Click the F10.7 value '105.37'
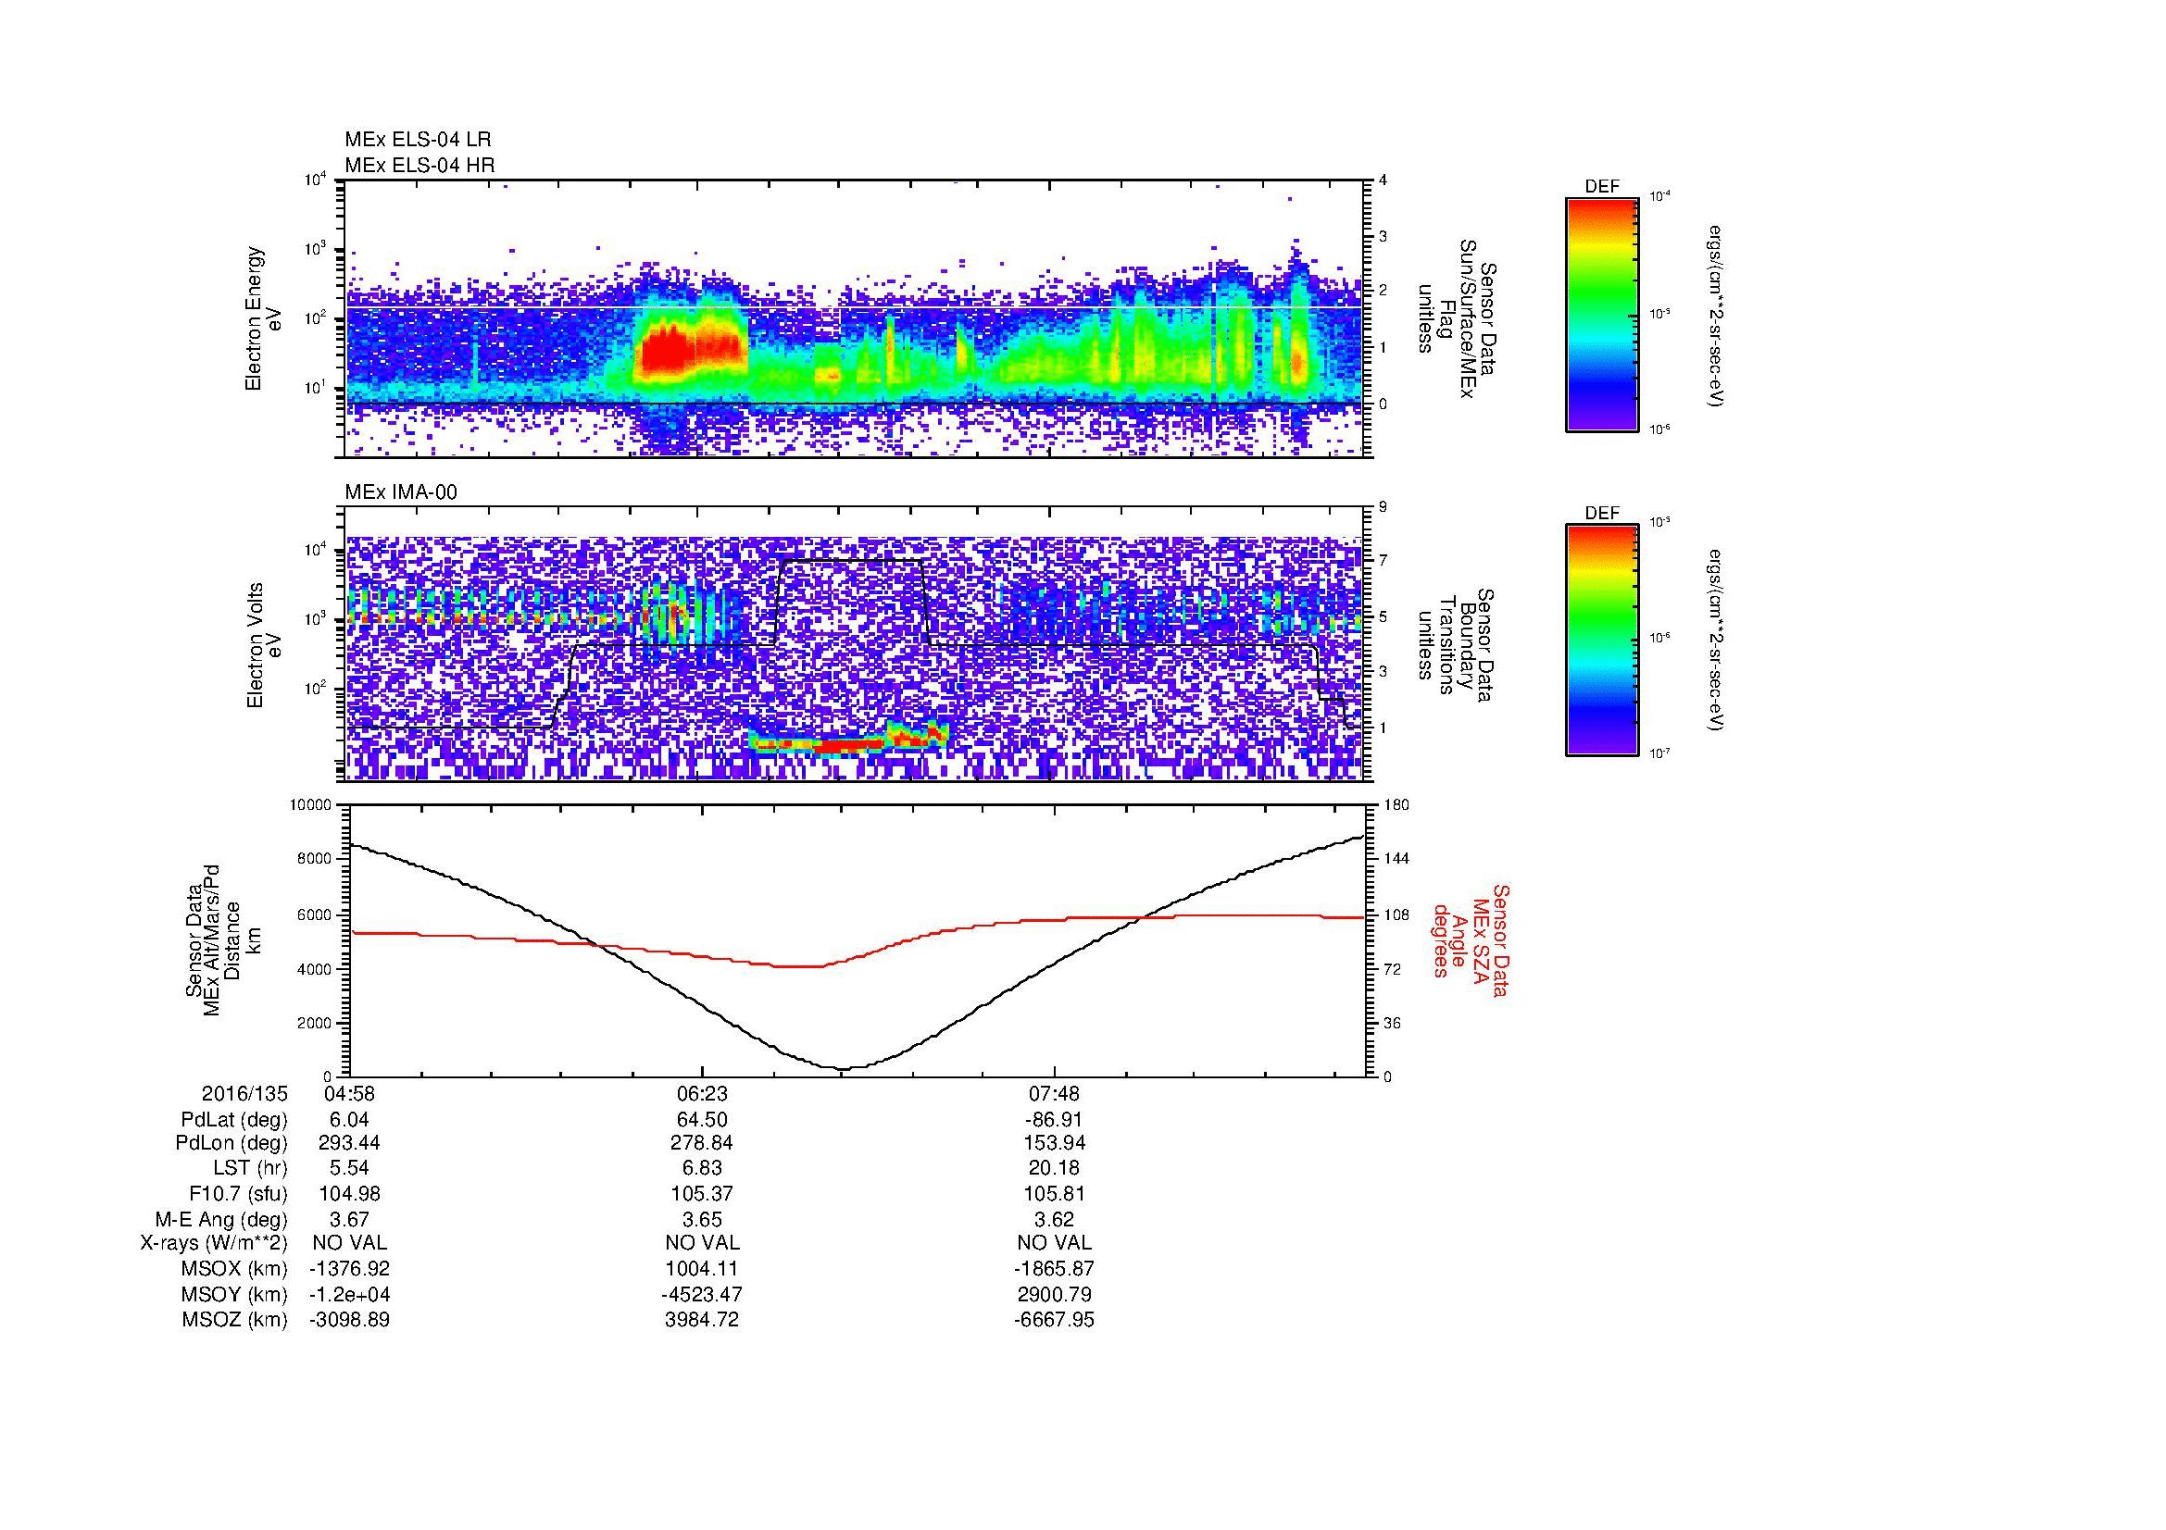Screen dimensions: 2166x1530 click(702, 1194)
